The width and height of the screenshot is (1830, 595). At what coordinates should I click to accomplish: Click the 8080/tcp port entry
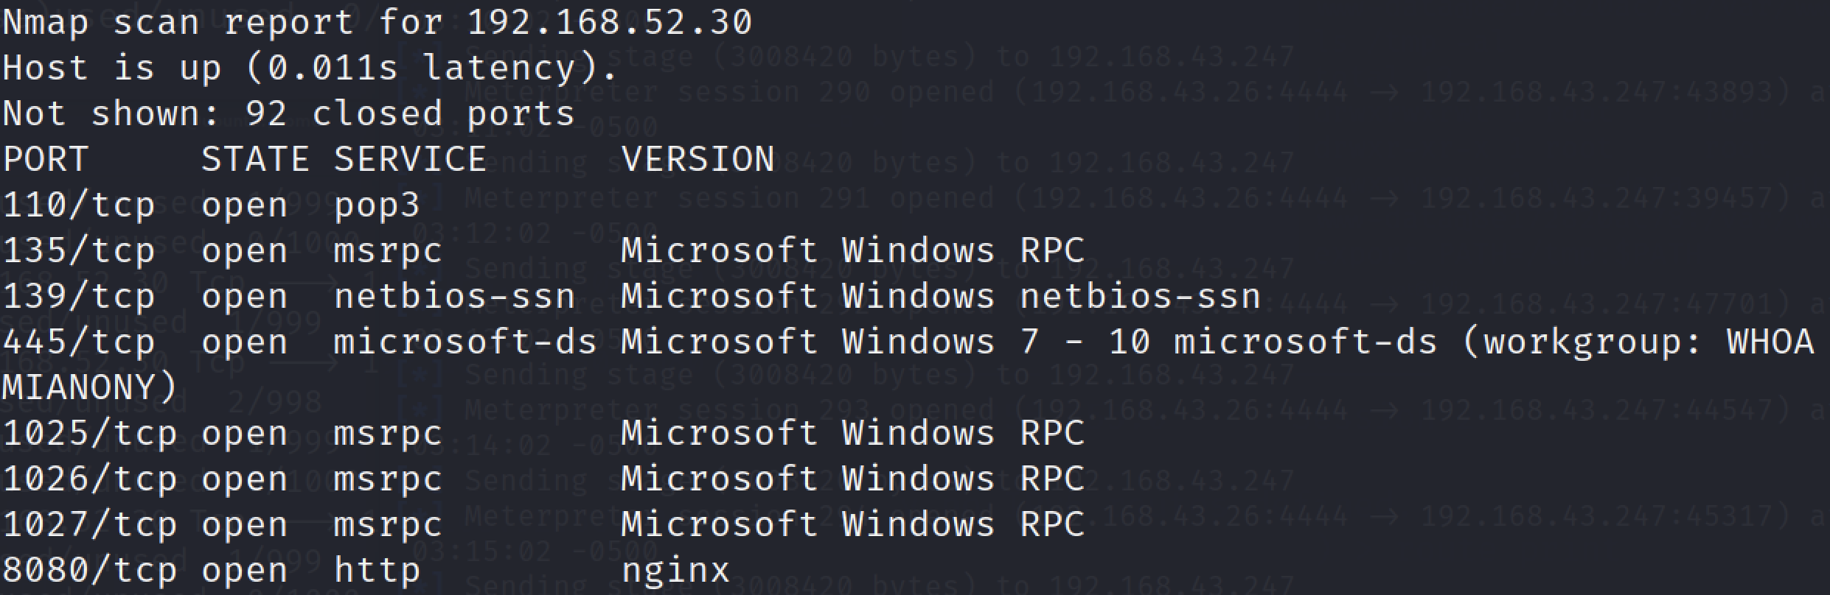pyautogui.click(x=89, y=570)
